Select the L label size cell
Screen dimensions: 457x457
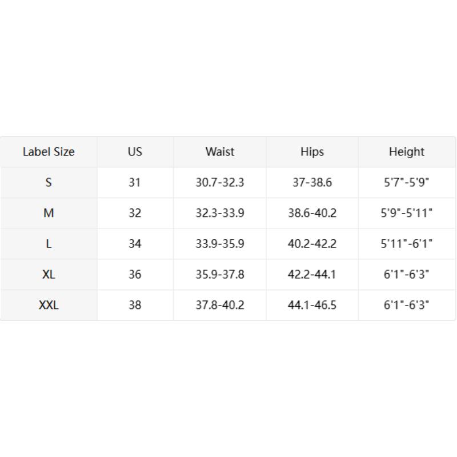pos(49,244)
